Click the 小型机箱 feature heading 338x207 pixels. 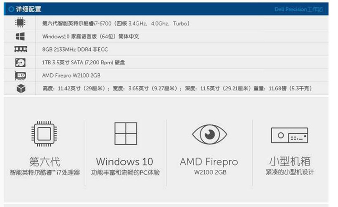290,162
